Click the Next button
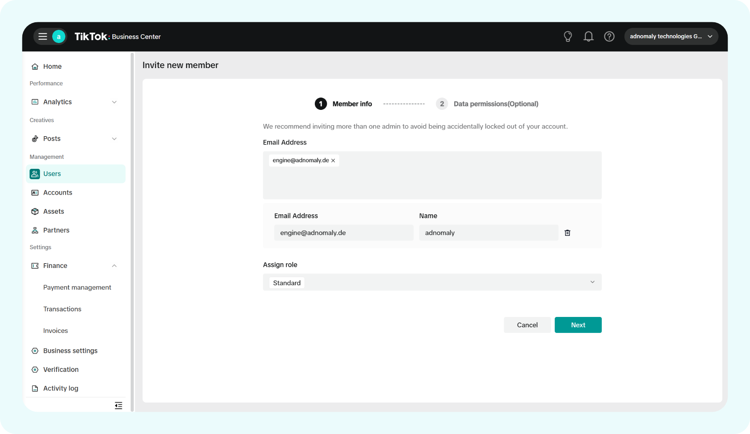 pos(578,325)
